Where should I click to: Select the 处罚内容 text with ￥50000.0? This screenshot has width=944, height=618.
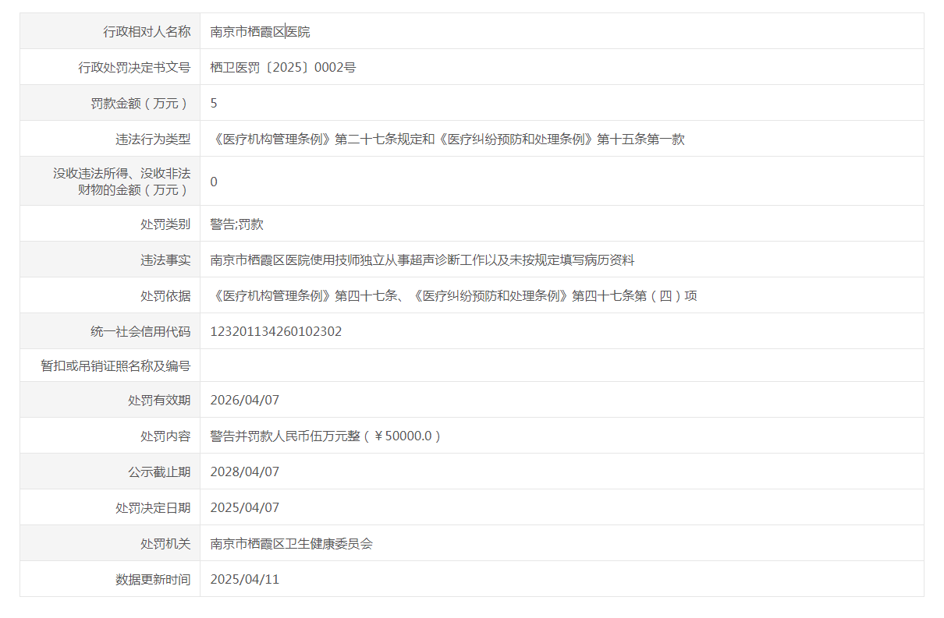pyautogui.click(x=325, y=436)
